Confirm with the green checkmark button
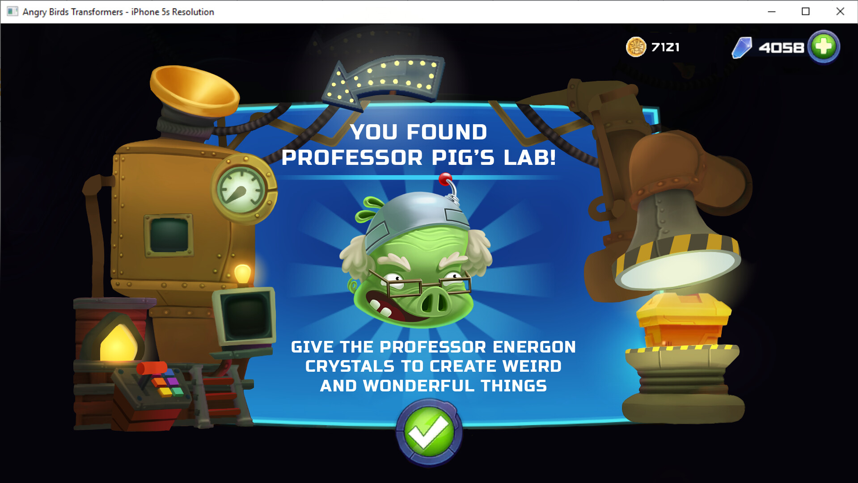The width and height of the screenshot is (858, 483). point(429,433)
